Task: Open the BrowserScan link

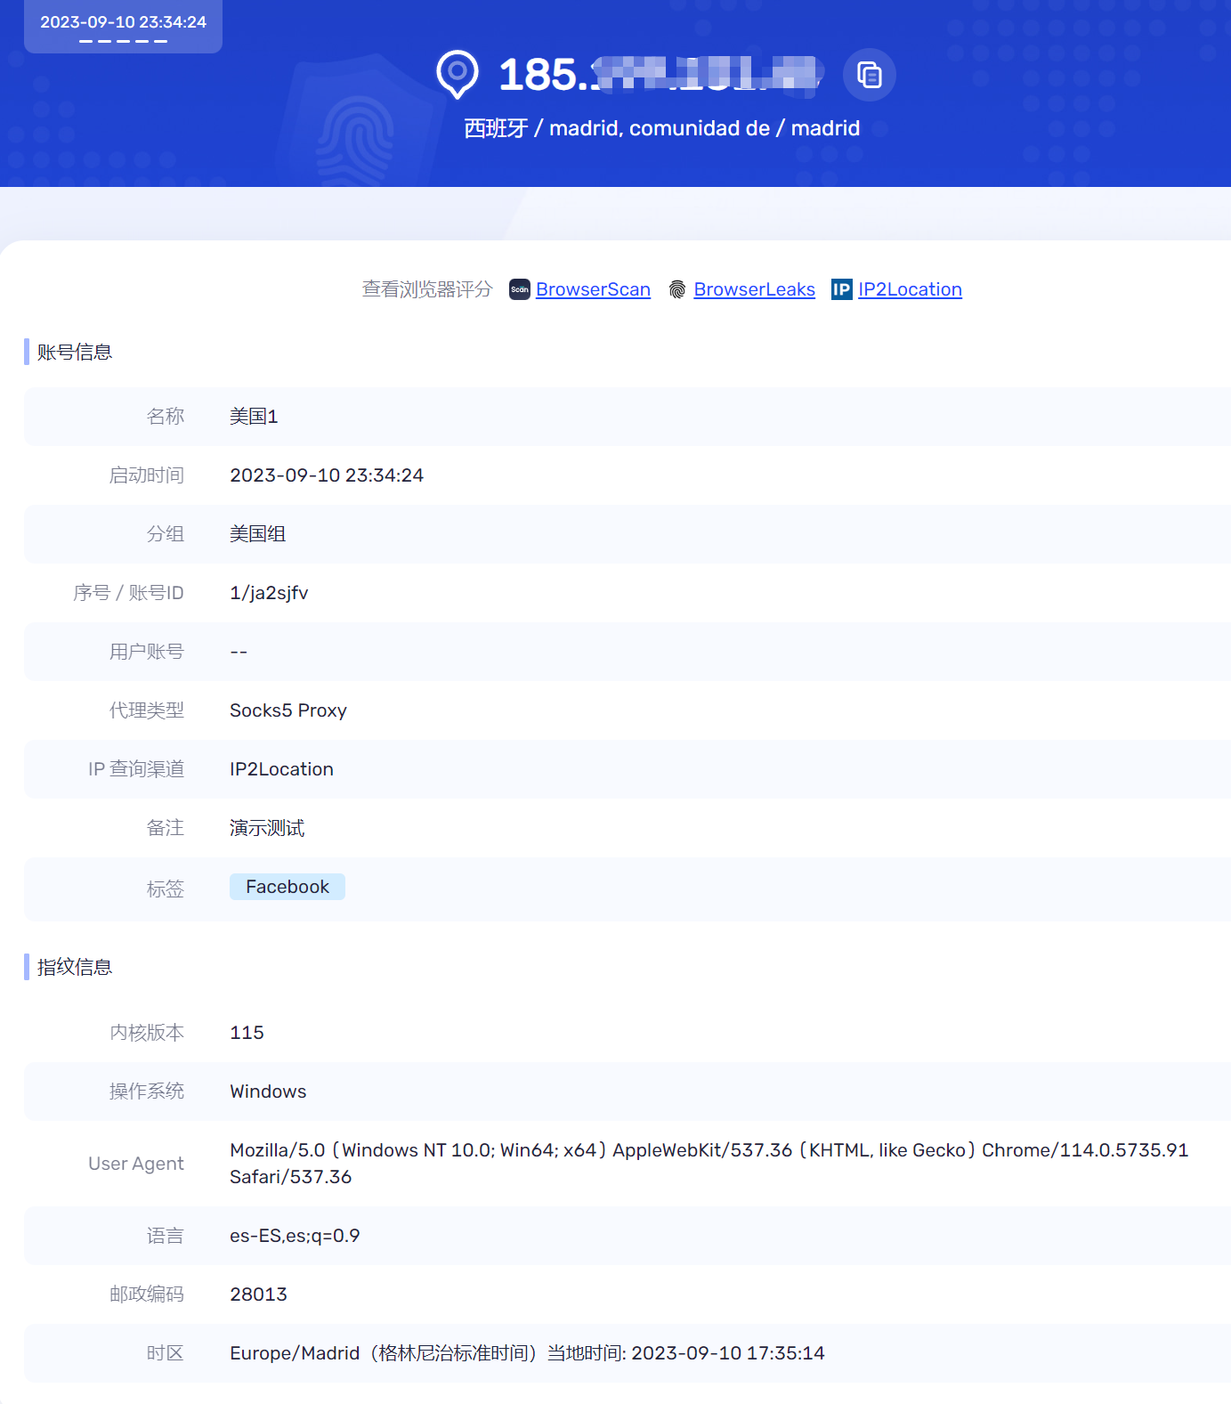Action: [x=593, y=289]
